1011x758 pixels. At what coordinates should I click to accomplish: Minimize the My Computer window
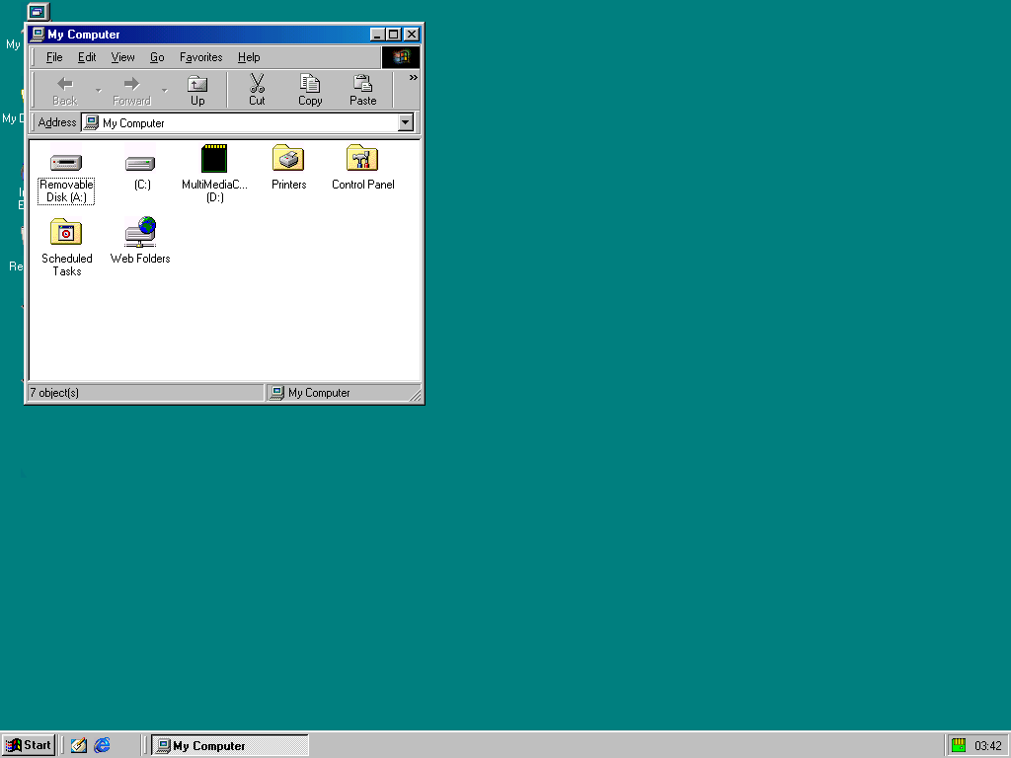tap(377, 35)
